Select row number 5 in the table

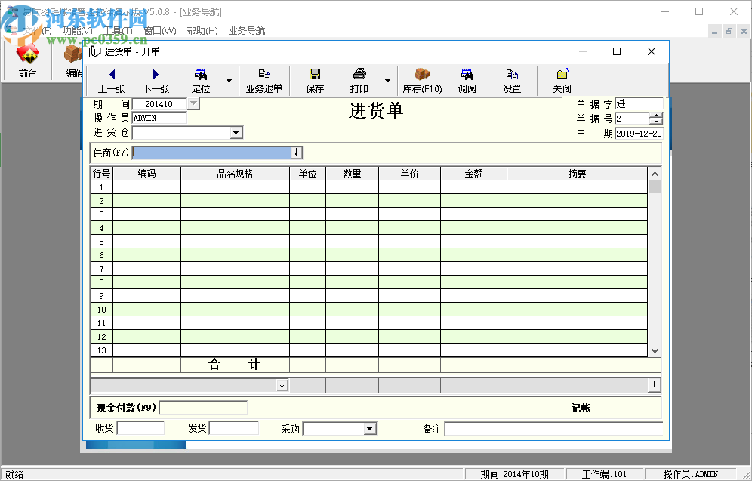pos(101,242)
